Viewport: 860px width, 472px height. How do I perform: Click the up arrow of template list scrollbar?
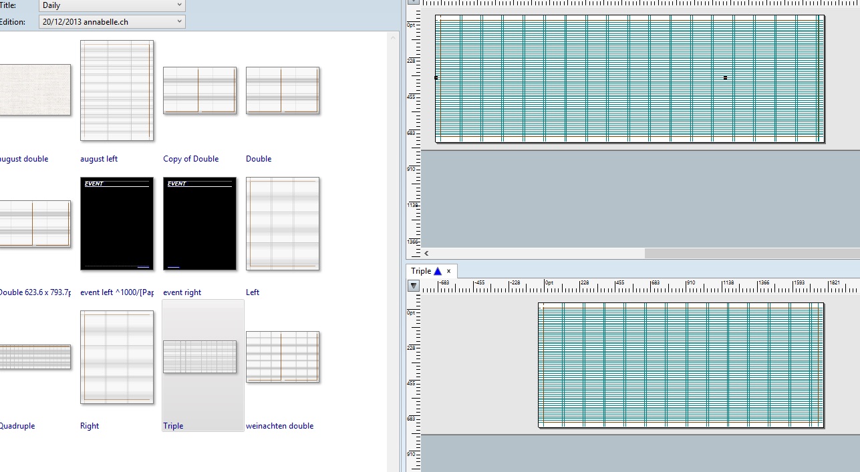click(394, 37)
